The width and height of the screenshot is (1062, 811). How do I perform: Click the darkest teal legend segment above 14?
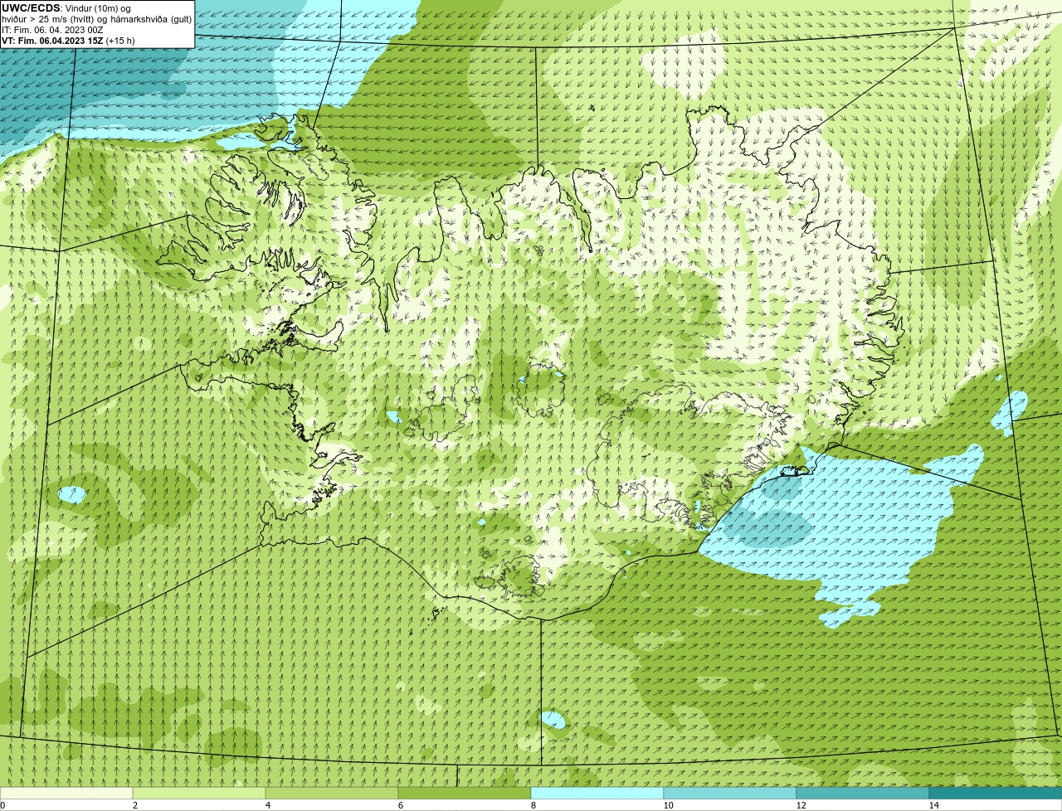pos(996,793)
